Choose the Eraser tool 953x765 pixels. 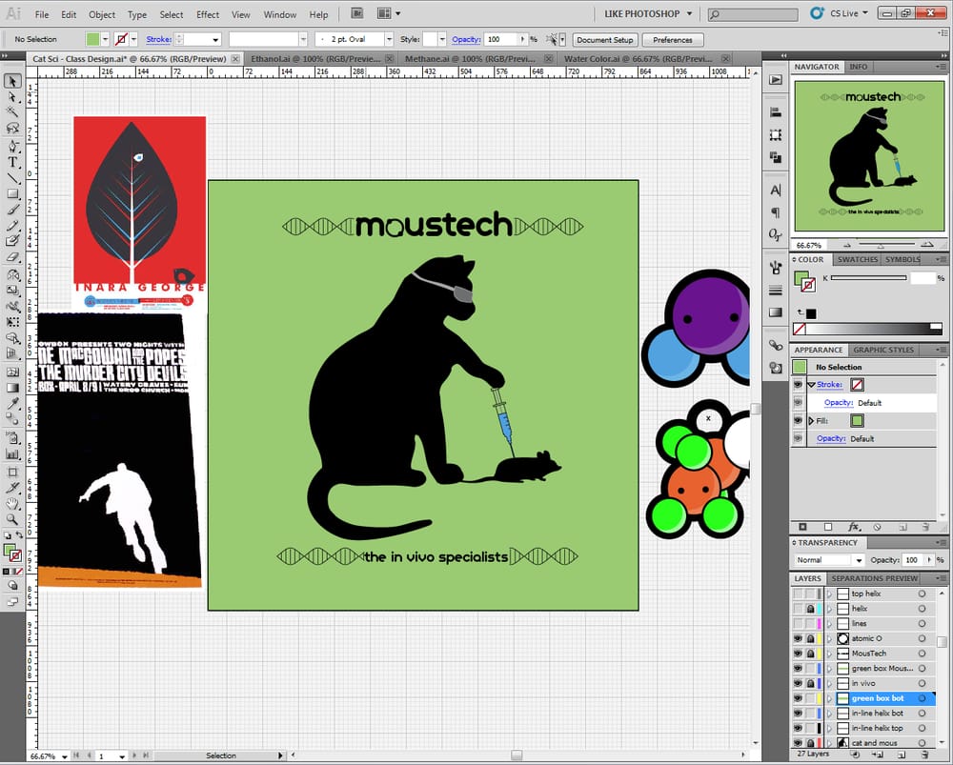coord(12,257)
